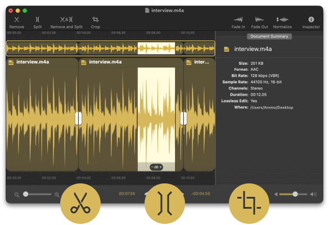Click the Remove scissors toolbar icon

(16, 20)
